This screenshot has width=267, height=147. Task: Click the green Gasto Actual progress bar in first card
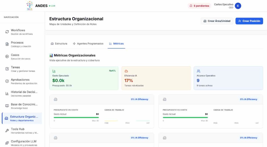[76, 118]
